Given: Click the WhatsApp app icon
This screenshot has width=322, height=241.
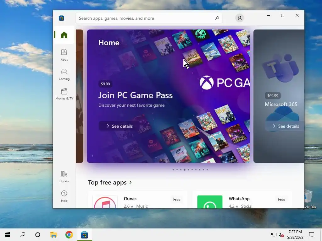Looking at the screenshot, I should 210,202.
